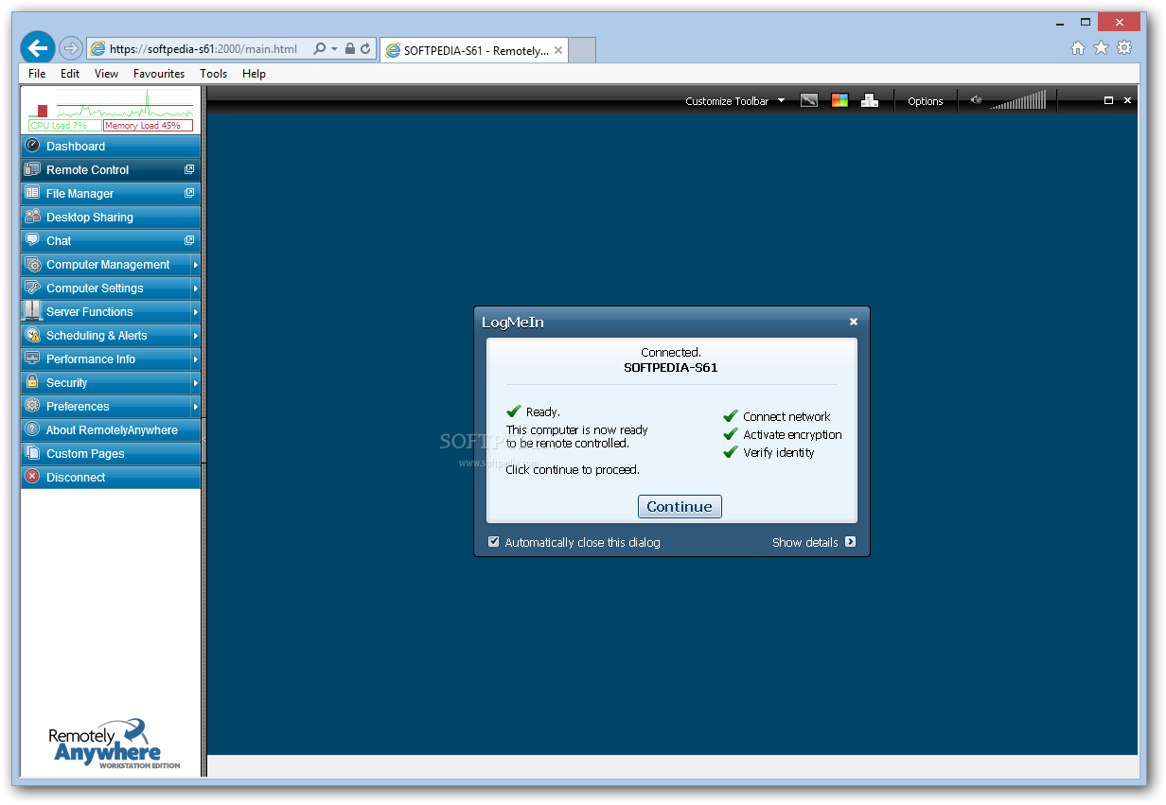
Task: Click the address bar refresh icon
Action: tap(365, 48)
